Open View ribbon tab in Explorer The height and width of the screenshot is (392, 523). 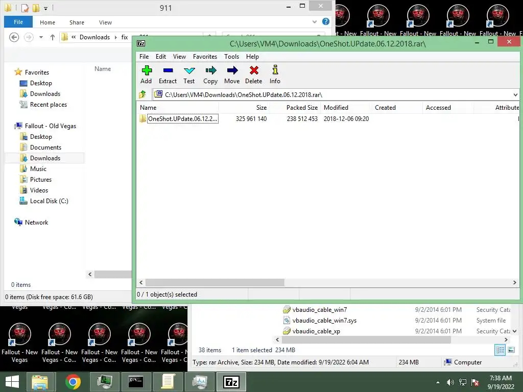[x=105, y=22]
